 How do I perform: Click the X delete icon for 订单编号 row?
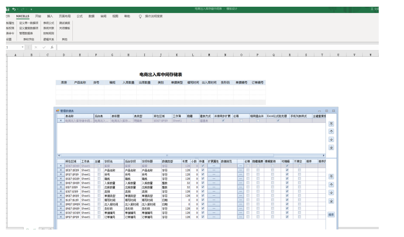click(x=61, y=217)
